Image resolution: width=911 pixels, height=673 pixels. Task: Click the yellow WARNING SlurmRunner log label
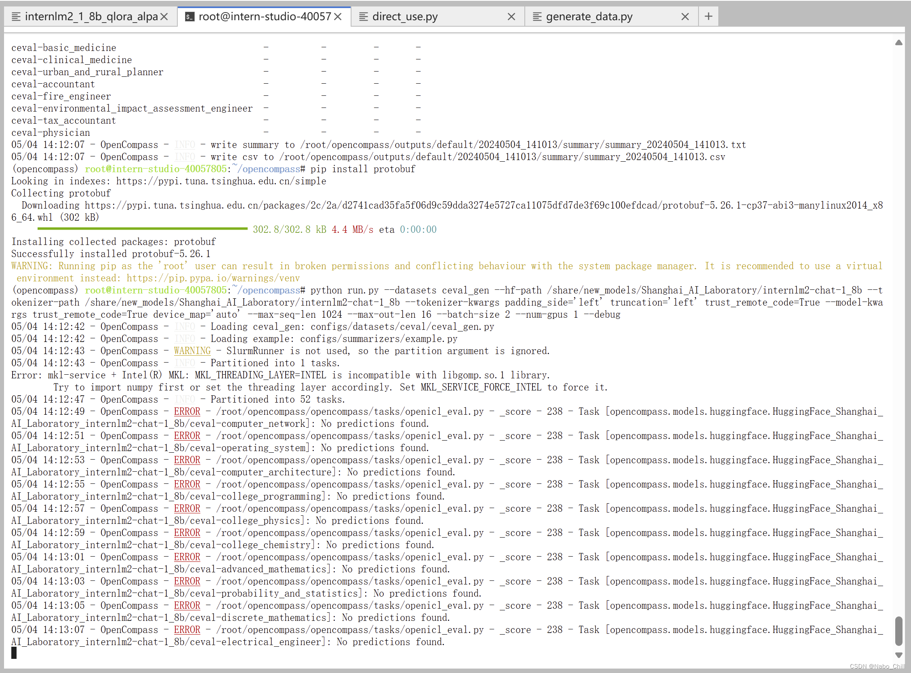click(x=192, y=351)
